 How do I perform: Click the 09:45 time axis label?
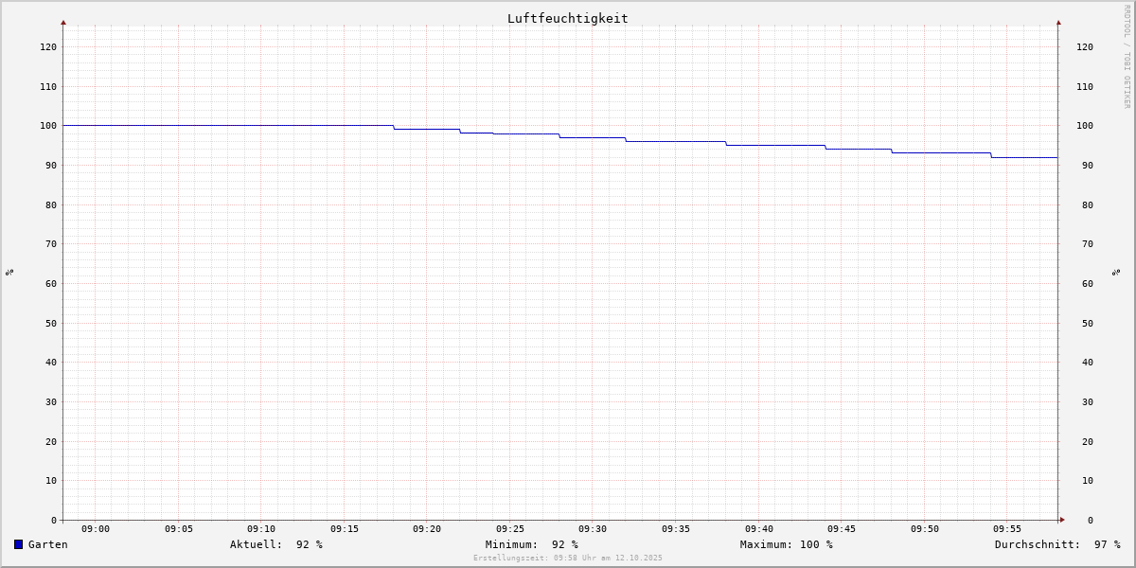click(842, 529)
